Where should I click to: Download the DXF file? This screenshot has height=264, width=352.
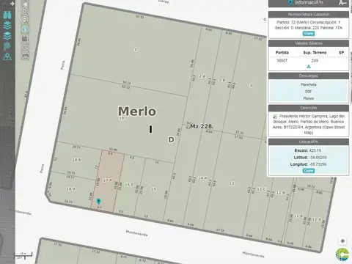309,92
